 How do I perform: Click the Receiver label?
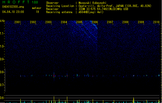pos(52,9)
